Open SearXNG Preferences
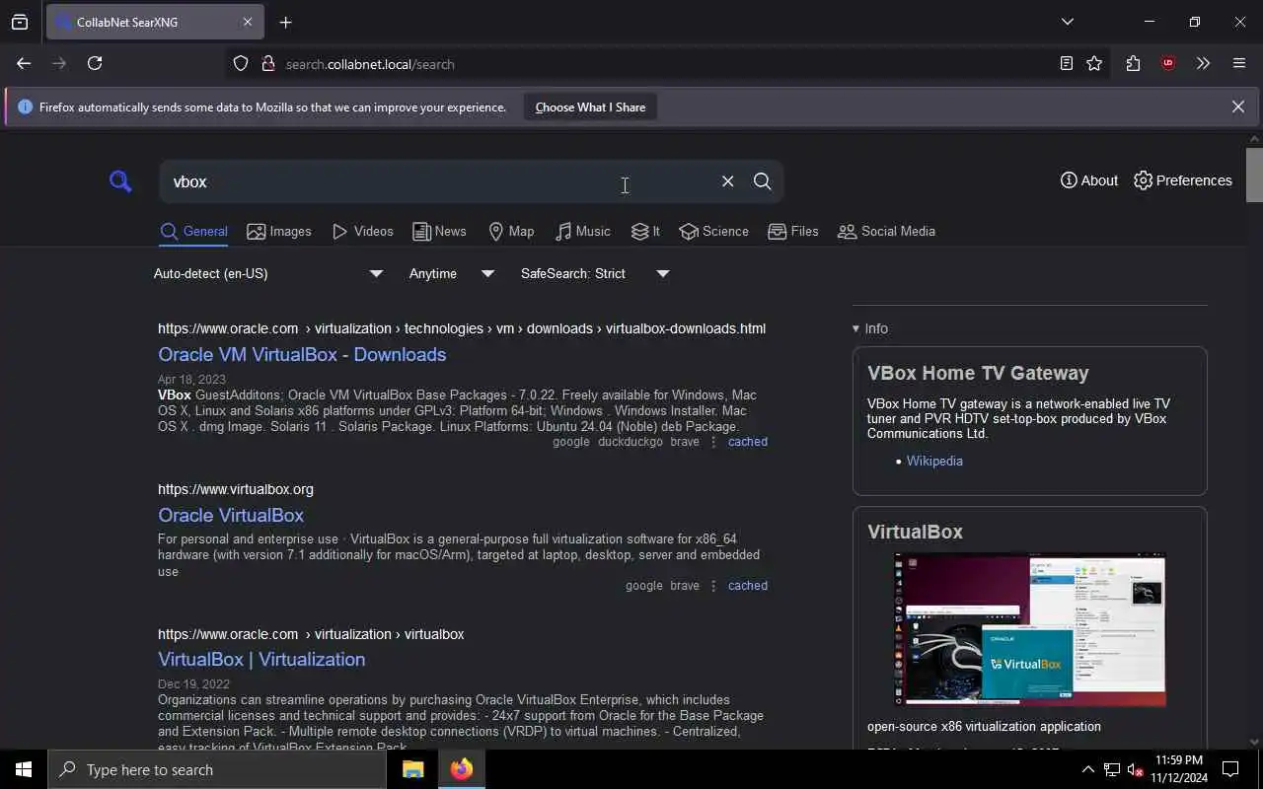Viewport: 1263px width, 789px height. click(1182, 180)
